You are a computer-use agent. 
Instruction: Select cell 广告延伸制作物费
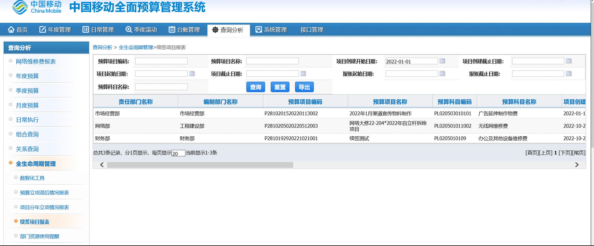498,114
